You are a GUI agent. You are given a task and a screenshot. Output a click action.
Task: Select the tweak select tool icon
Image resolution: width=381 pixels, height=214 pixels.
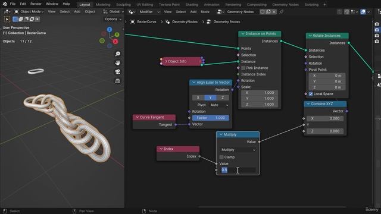[x=7, y=19]
